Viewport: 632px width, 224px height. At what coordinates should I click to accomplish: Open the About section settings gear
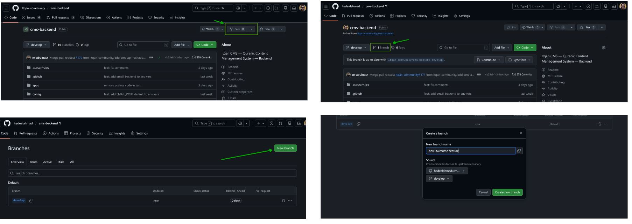click(604, 48)
